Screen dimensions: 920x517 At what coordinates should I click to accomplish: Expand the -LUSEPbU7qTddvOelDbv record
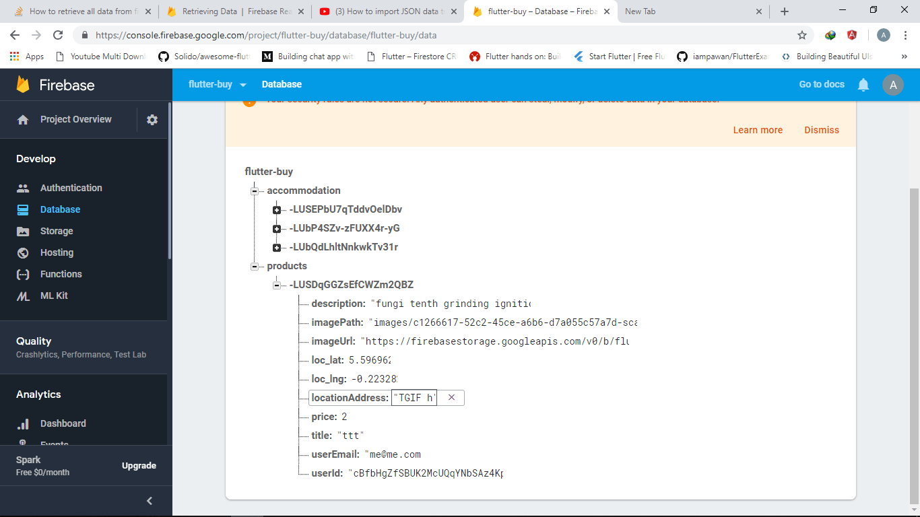click(277, 209)
